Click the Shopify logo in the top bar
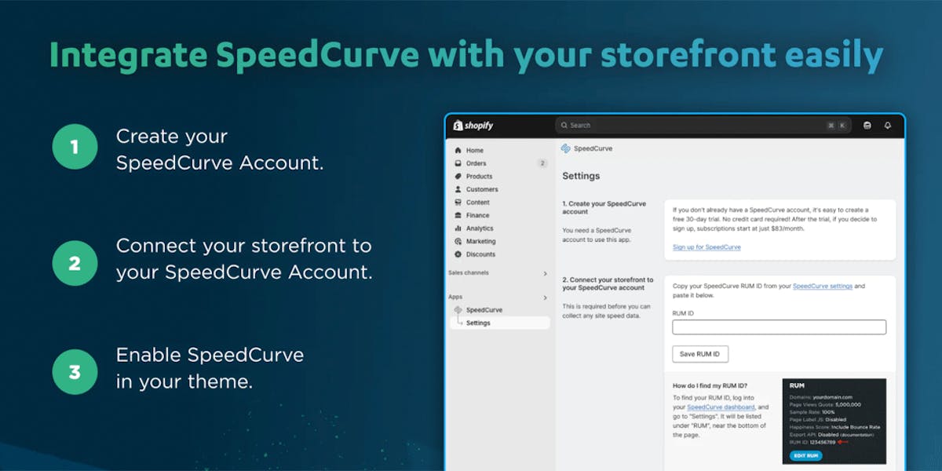Viewport: 942px width, 471px height. (473, 126)
